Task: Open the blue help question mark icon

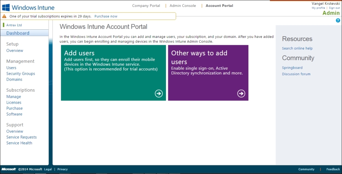Action: tap(338, 21)
